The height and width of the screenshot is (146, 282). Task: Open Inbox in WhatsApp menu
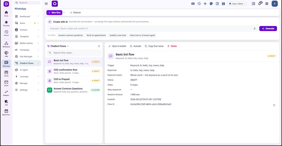point(27,23)
